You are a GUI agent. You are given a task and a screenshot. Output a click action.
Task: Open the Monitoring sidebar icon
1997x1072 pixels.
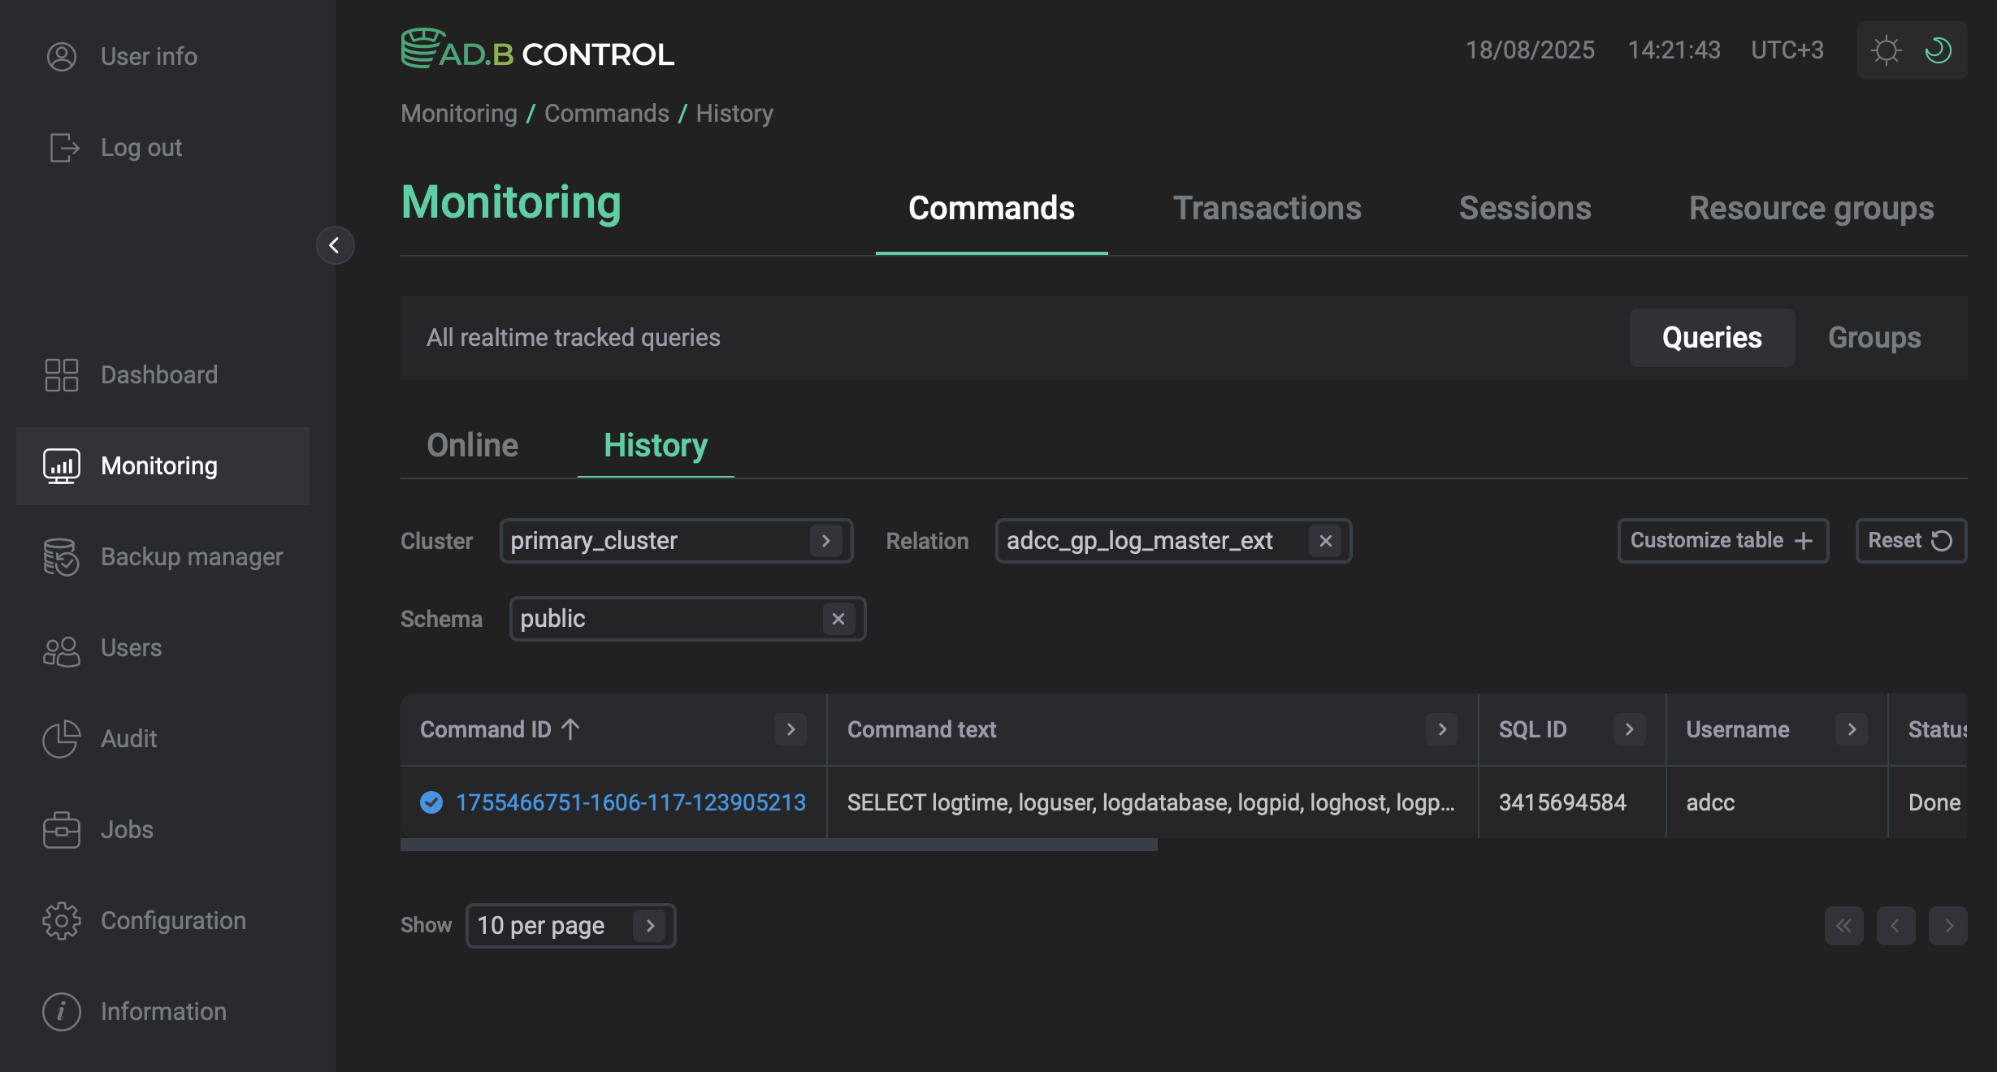[60, 465]
